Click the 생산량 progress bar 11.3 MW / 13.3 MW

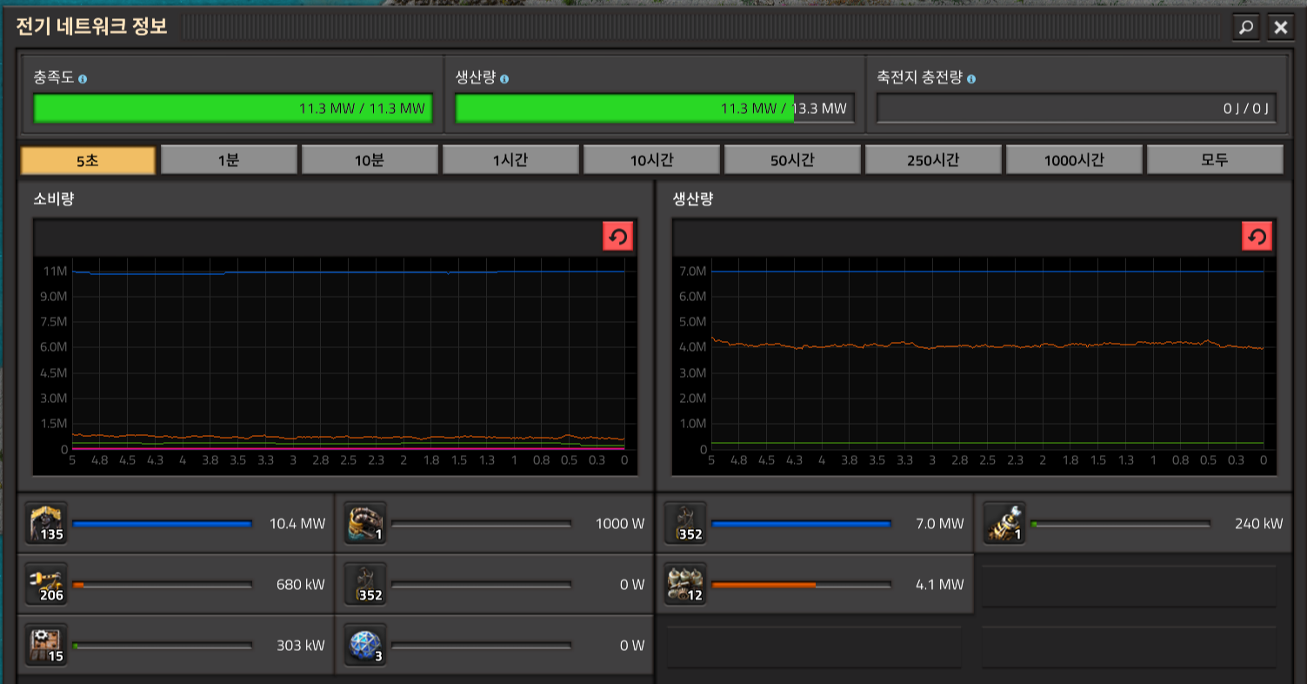[655, 109]
